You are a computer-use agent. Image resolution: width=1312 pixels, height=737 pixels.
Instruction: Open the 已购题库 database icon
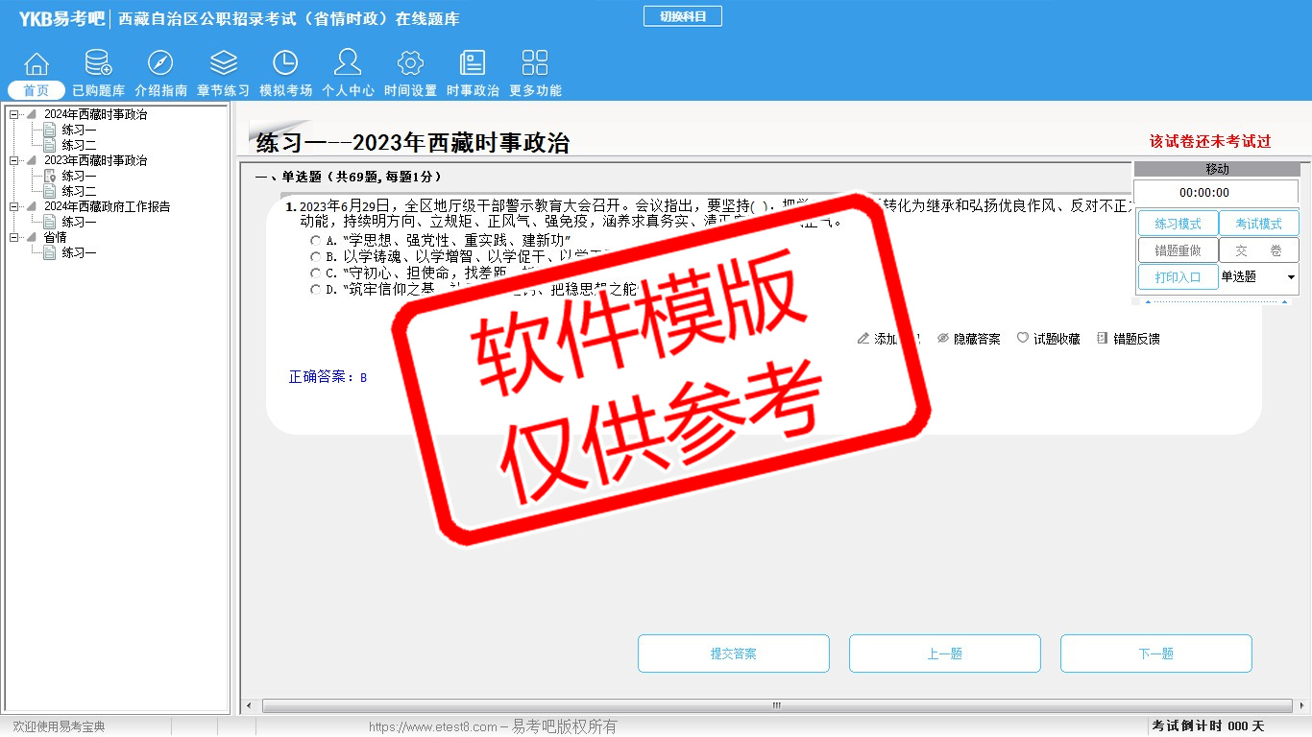click(x=98, y=63)
